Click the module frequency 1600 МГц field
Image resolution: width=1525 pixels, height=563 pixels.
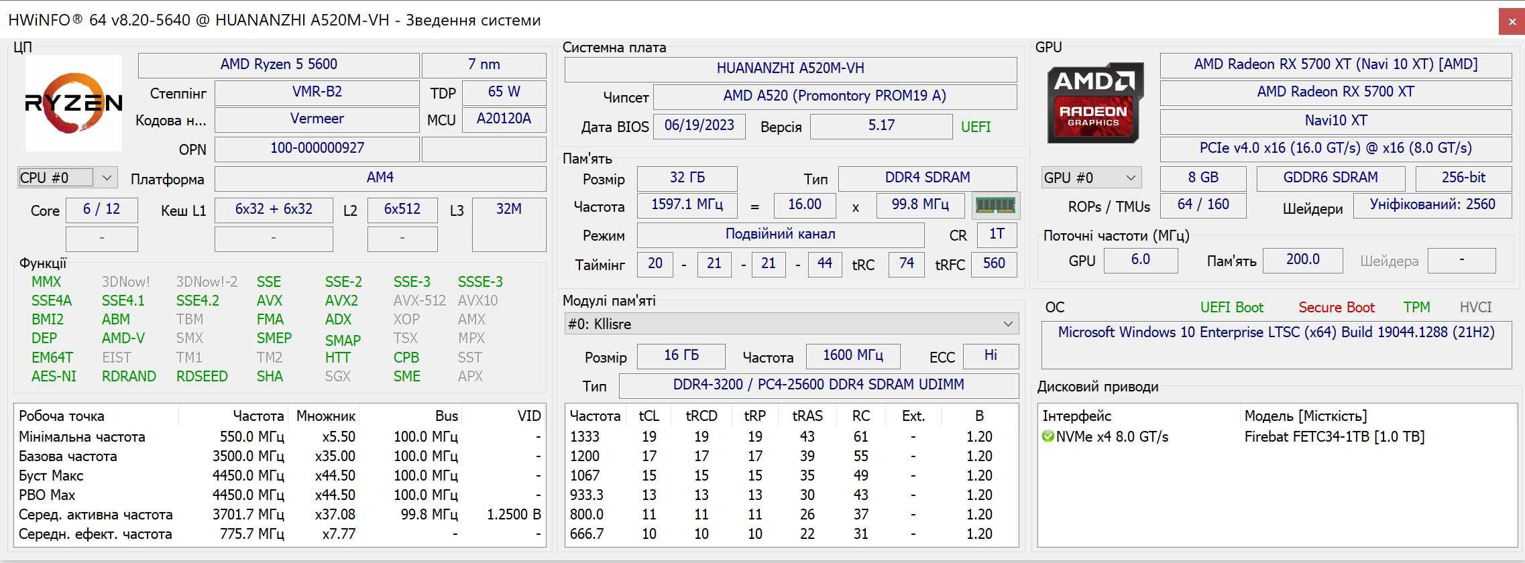pos(853,356)
